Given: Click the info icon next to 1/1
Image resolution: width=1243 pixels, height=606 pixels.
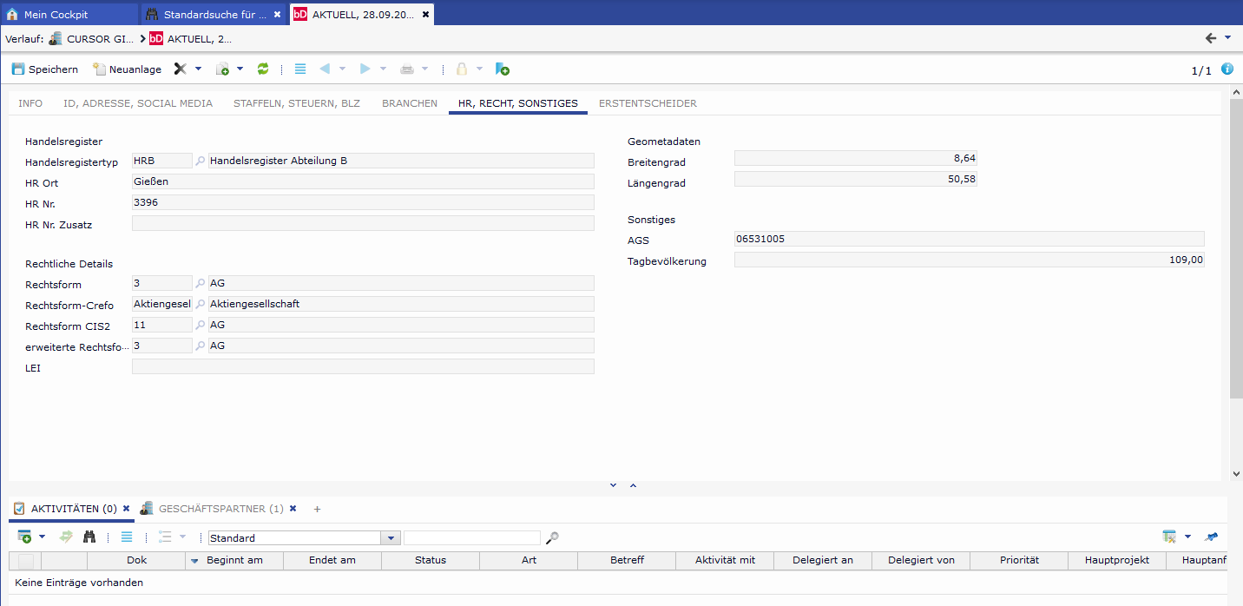Looking at the screenshot, I should (x=1227, y=69).
